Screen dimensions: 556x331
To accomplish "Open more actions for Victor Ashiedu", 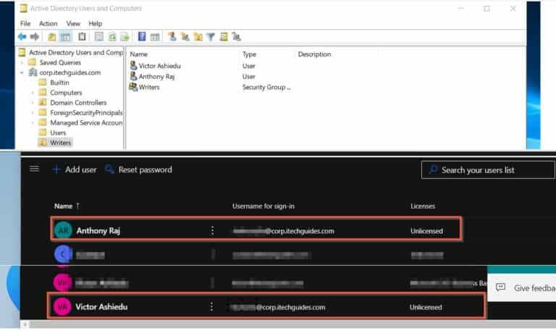I will 211,307.
